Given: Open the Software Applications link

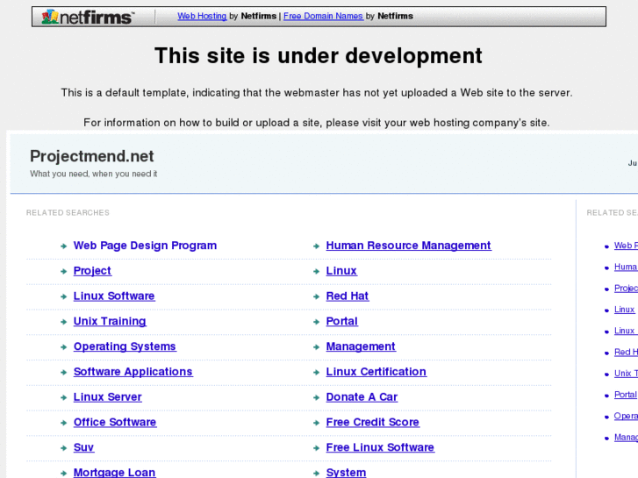Looking at the screenshot, I should [133, 371].
